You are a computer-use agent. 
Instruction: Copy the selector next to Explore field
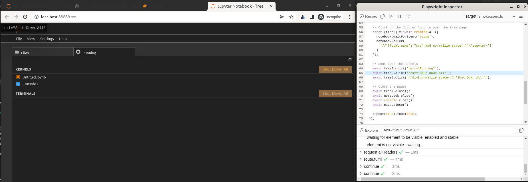pyautogui.click(x=521, y=130)
